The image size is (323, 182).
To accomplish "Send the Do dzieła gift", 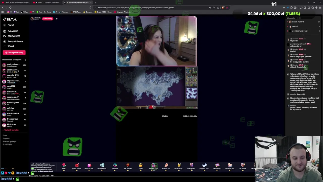I will (243, 167).
